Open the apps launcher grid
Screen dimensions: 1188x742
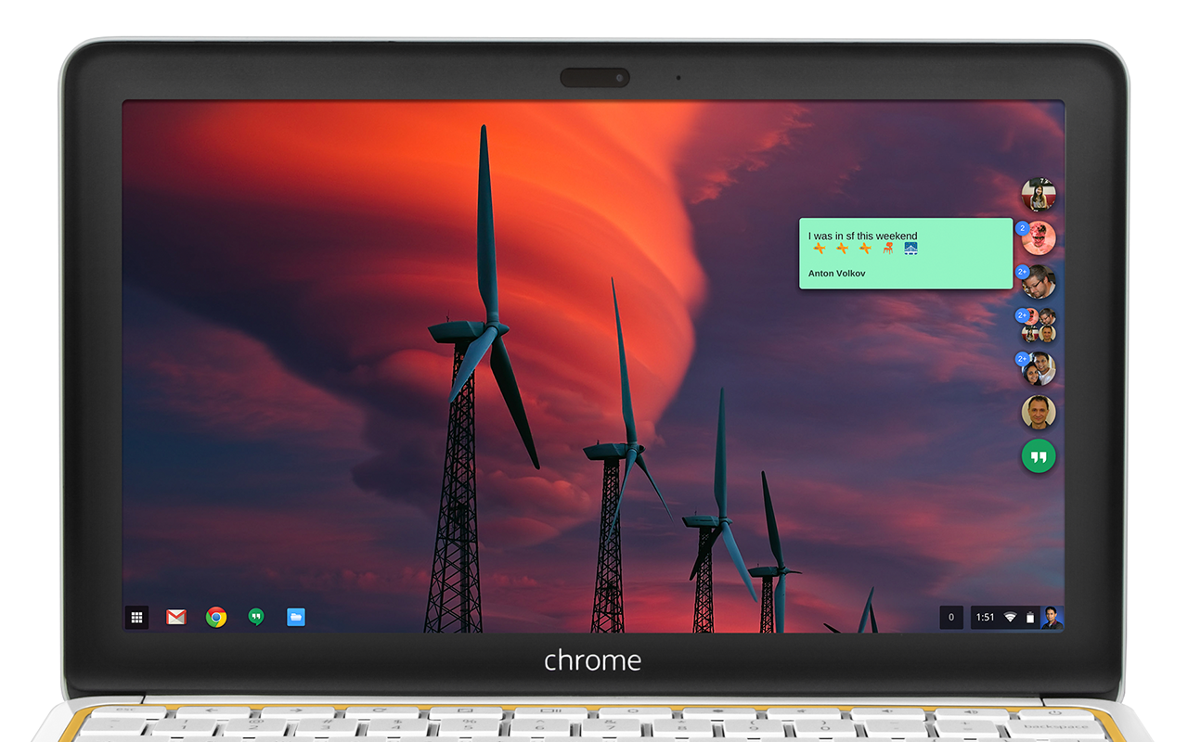click(x=136, y=617)
